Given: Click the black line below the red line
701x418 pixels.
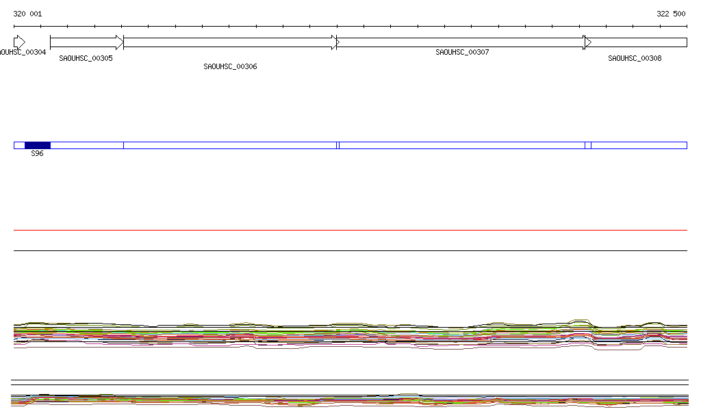Looking at the screenshot, I should coord(350,250).
